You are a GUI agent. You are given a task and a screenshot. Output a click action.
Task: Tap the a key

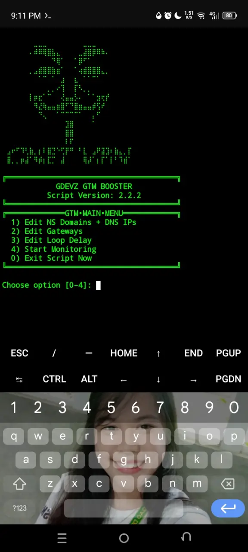(x=26, y=460)
